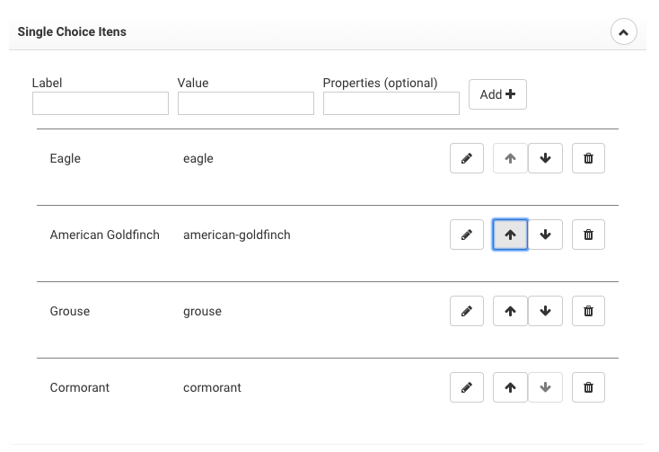
Task: Shift the Grouse item down
Action: [x=545, y=311]
